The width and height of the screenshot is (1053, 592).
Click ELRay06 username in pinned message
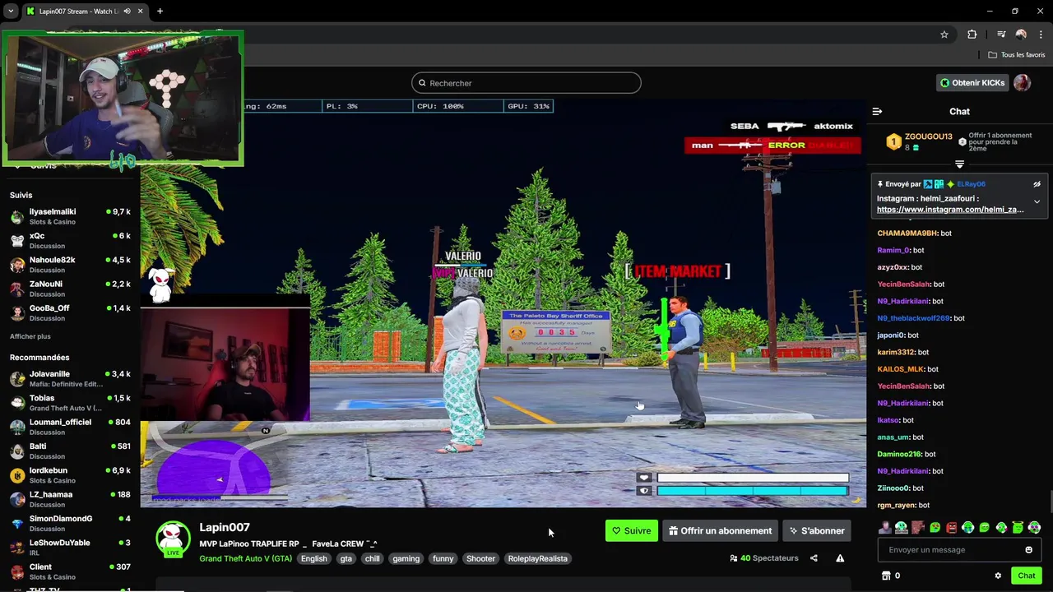(x=971, y=184)
